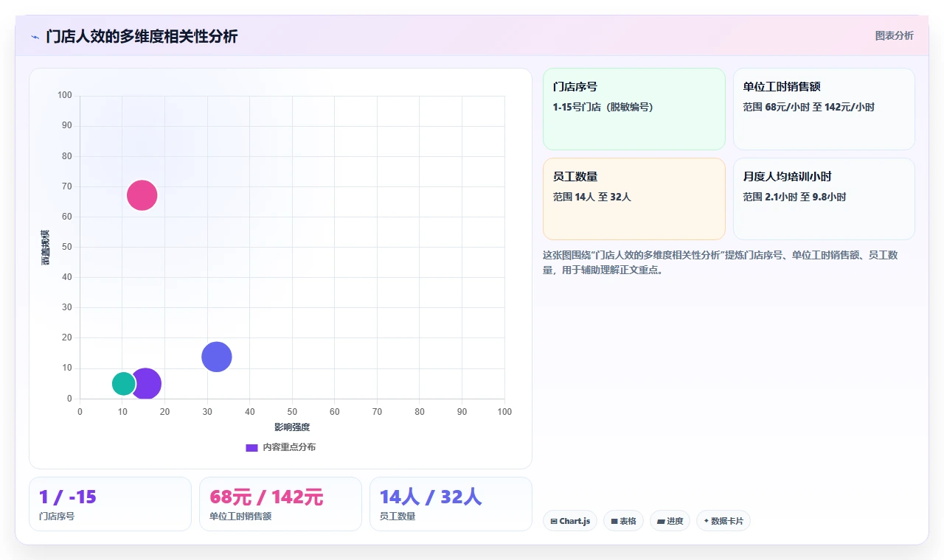Click the 表格 tag

(x=623, y=521)
